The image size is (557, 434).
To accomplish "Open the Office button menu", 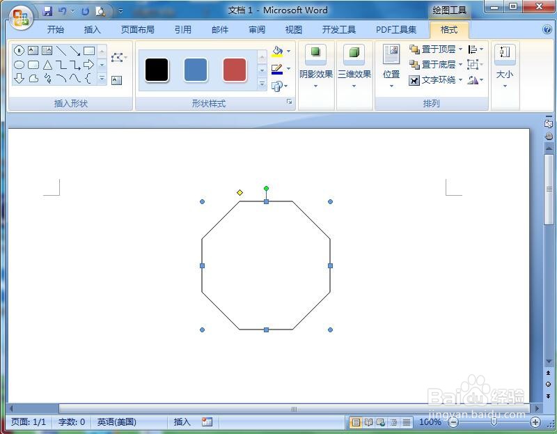I will (x=21, y=17).
